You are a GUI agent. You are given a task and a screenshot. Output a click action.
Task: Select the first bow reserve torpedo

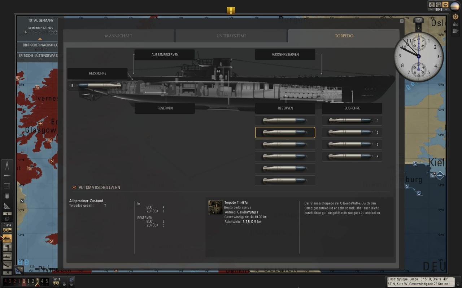point(285,121)
